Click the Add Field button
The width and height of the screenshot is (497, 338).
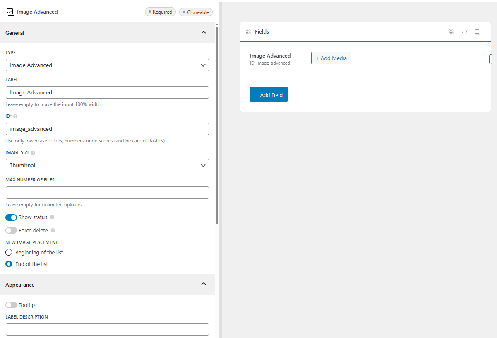269,95
